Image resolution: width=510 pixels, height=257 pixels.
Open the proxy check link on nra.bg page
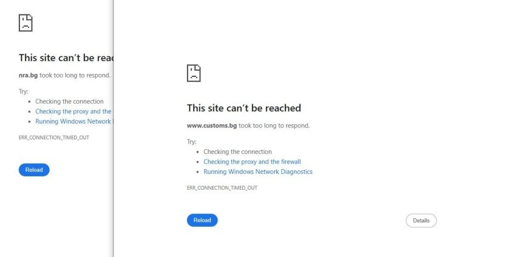click(x=73, y=112)
